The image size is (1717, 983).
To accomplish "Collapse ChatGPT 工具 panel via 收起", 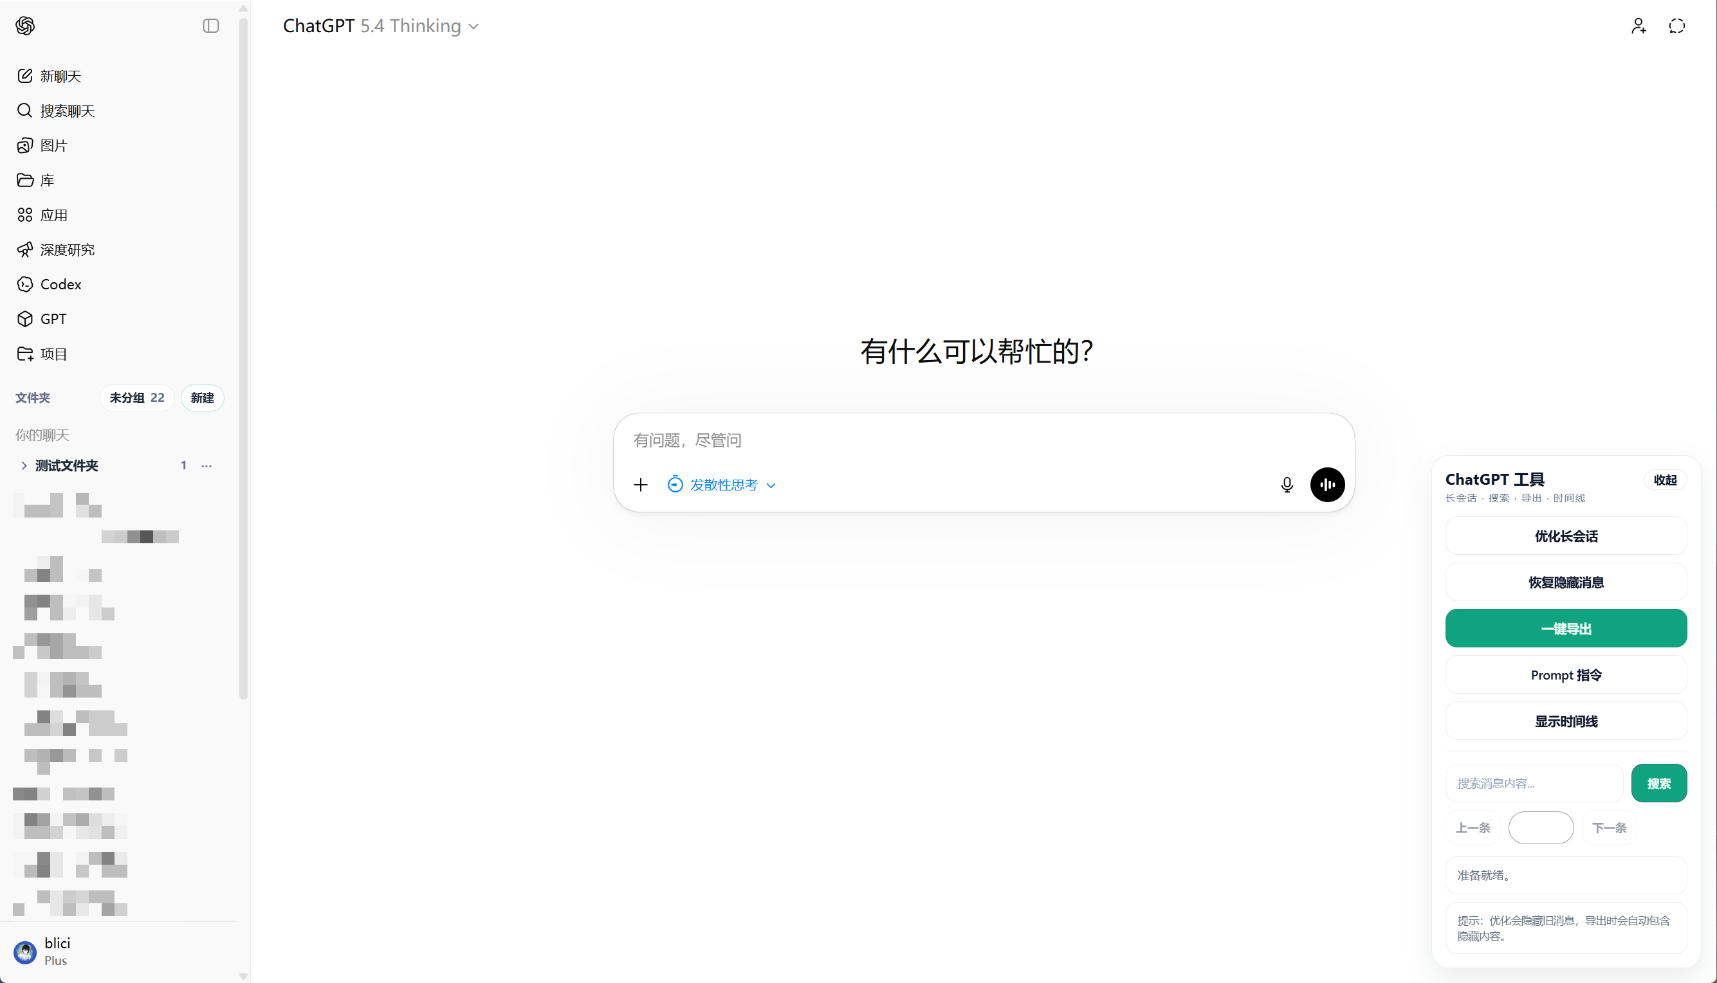I will point(1665,480).
